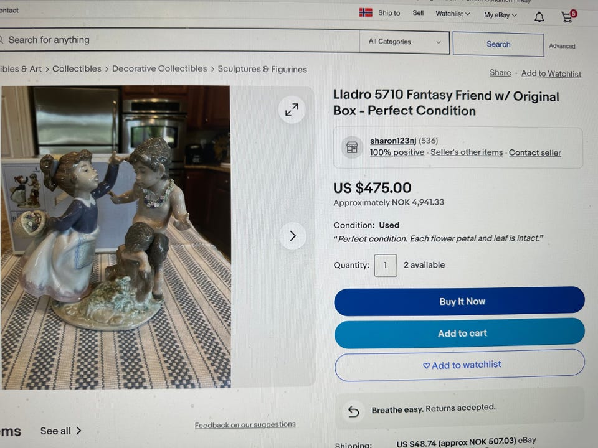The width and height of the screenshot is (598, 448).
Task: Expand the product image to fullscreen
Action: pyautogui.click(x=292, y=110)
